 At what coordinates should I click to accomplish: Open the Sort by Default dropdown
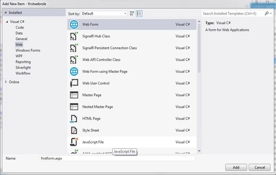tap(104, 14)
